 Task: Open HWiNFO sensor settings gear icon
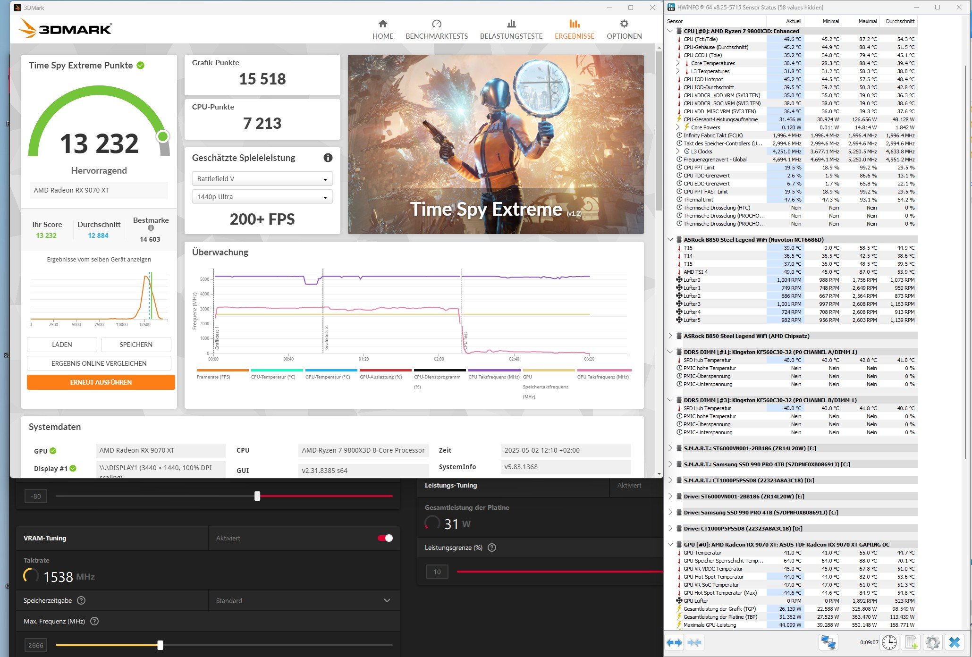[x=932, y=642]
